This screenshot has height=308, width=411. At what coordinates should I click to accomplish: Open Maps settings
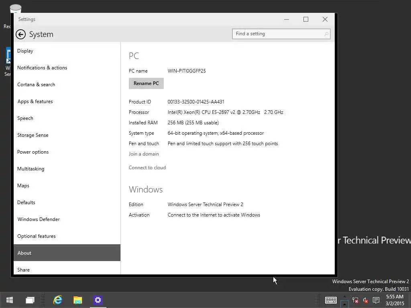67,186
